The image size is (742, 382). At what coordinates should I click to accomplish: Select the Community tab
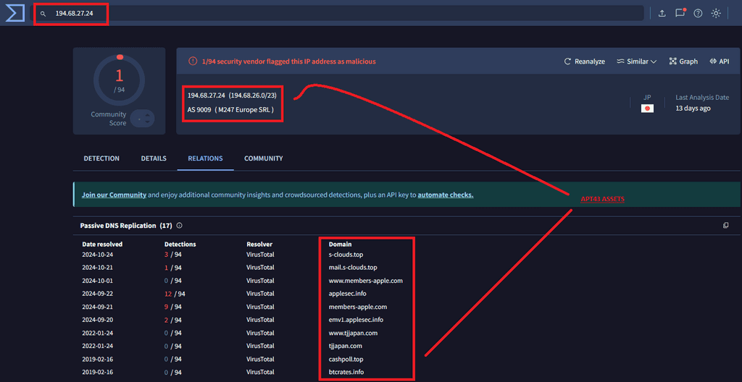click(263, 158)
